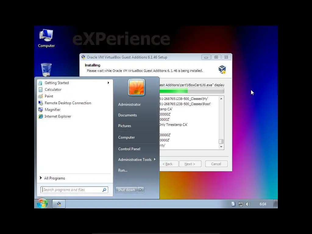The width and height of the screenshot is (312, 234).
Task: Click the Paint palette icon
Action: (x=41, y=96)
